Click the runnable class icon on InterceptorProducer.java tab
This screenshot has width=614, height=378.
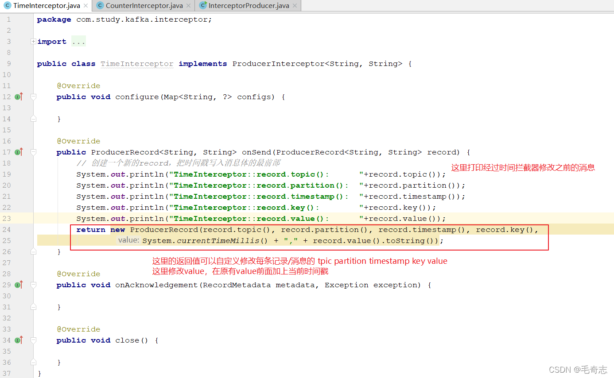point(203,6)
